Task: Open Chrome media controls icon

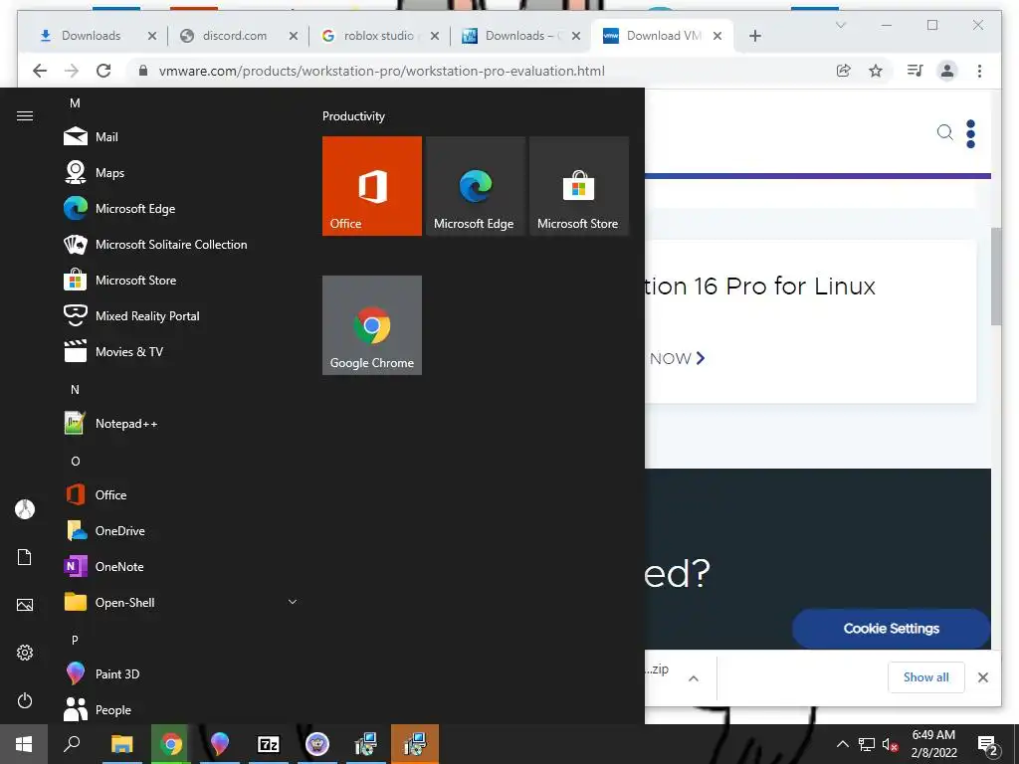Action: 915,71
